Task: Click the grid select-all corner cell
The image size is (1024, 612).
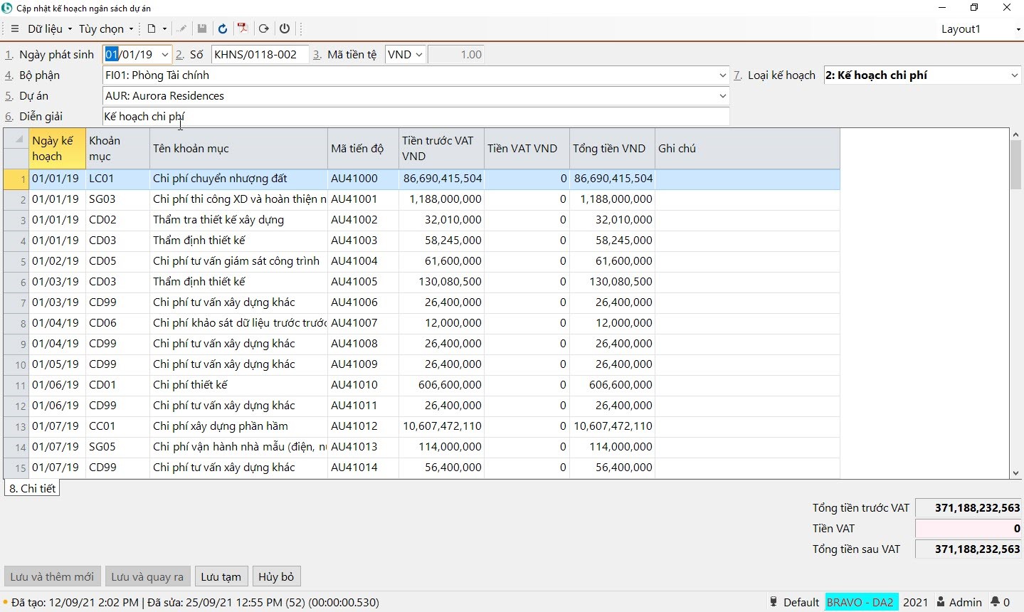Action: tap(16, 139)
